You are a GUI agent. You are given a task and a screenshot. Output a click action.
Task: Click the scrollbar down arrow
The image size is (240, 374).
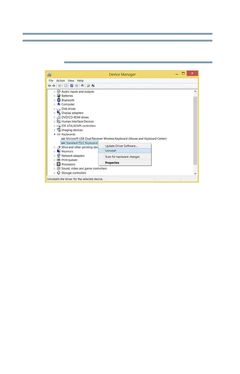click(195, 173)
